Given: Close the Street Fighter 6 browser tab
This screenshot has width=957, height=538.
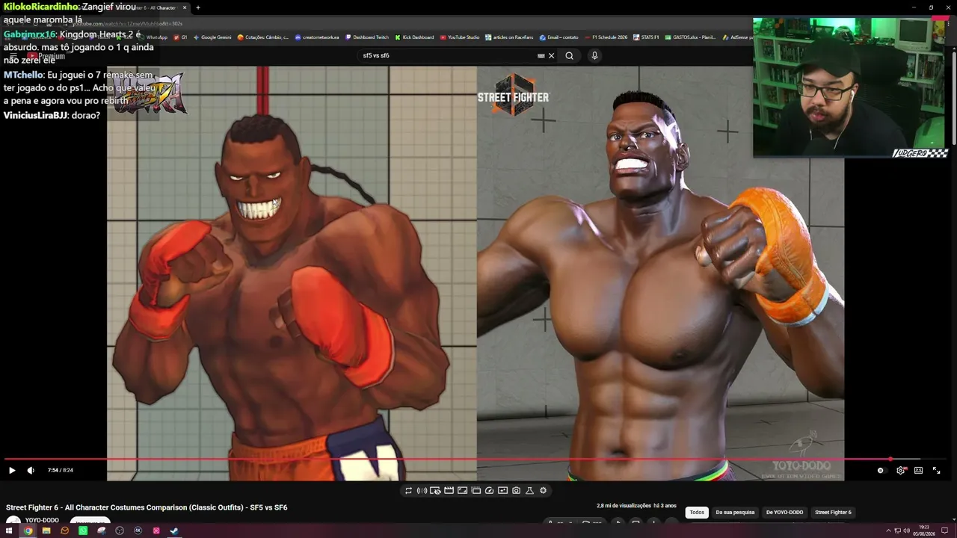Looking at the screenshot, I should click(x=185, y=7).
